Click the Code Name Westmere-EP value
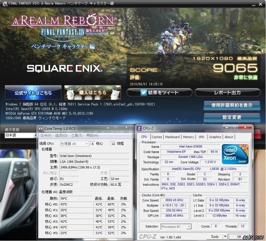 coord(176,152)
